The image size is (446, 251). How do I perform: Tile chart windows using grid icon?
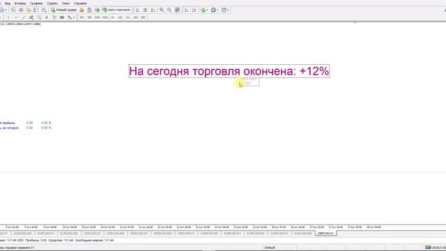[x=177, y=10]
